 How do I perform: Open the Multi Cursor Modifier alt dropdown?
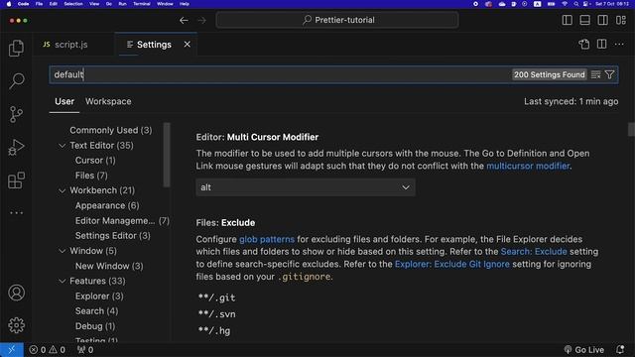pyautogui.click(x=306, y=187)
